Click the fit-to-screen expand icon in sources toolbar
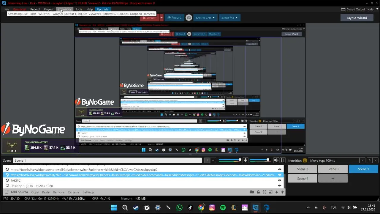380x214 pixels. 265,192
